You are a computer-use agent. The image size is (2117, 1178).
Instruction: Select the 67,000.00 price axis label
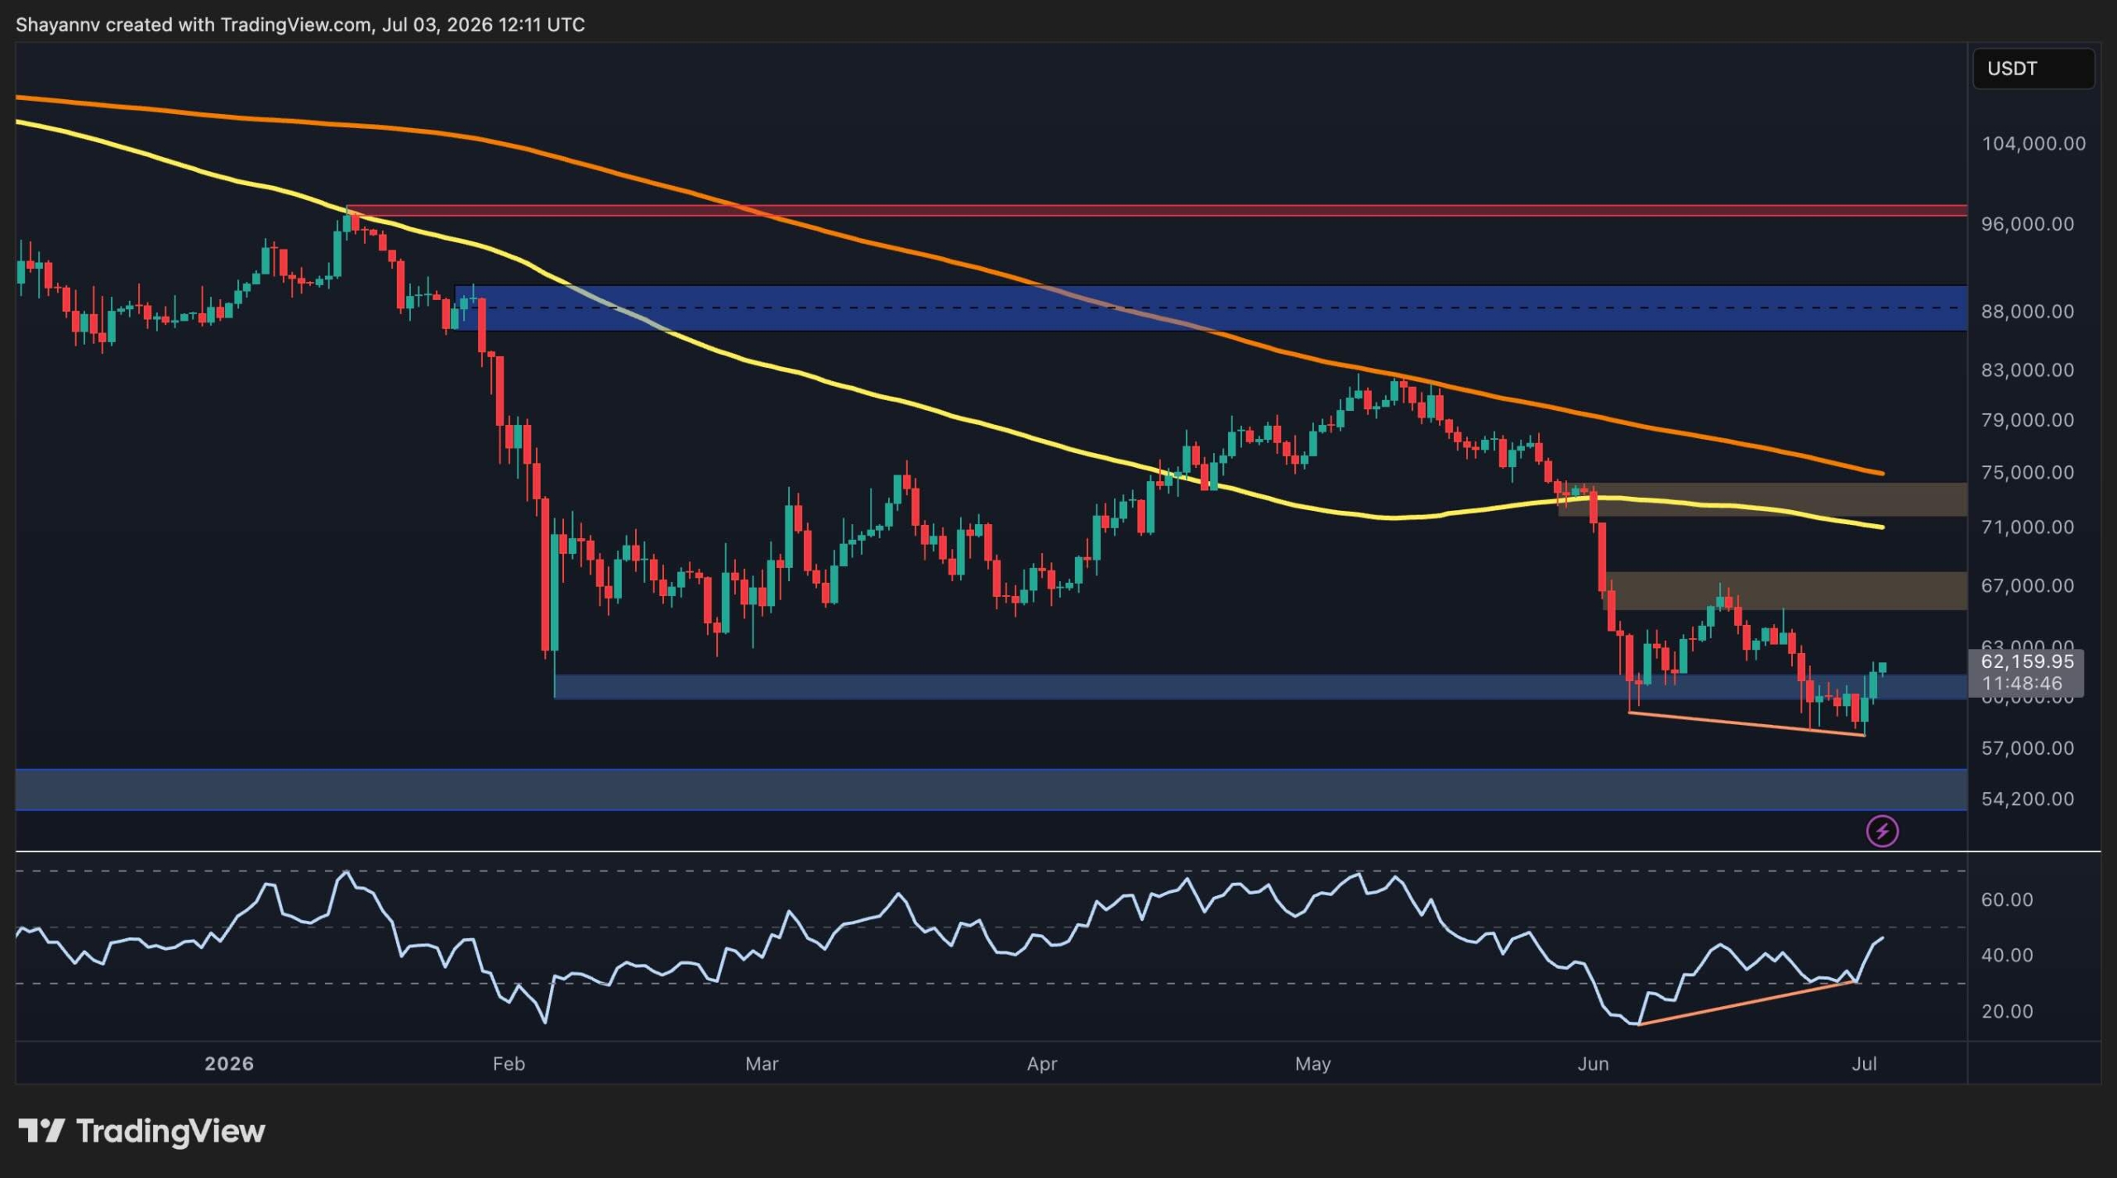click(2028, 585)
